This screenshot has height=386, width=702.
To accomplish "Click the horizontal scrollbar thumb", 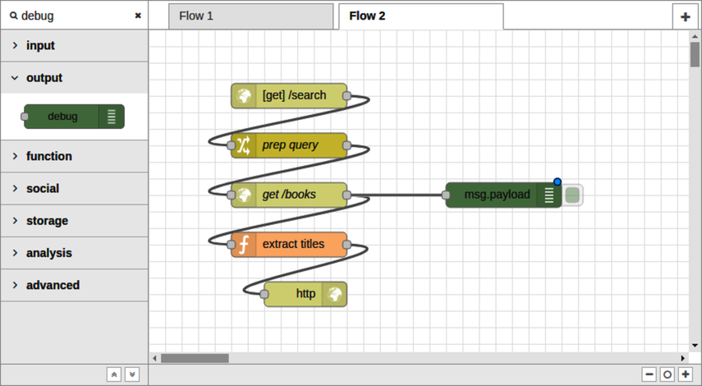I will coord(195,358).
